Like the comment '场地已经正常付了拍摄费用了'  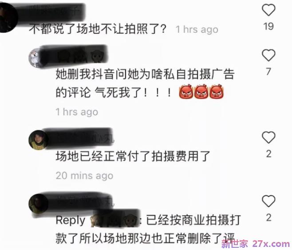pos(268,137)
